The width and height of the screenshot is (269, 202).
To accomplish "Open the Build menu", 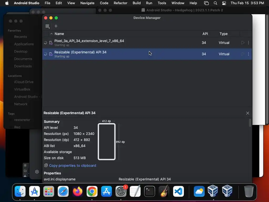I will tap(137, 3).
